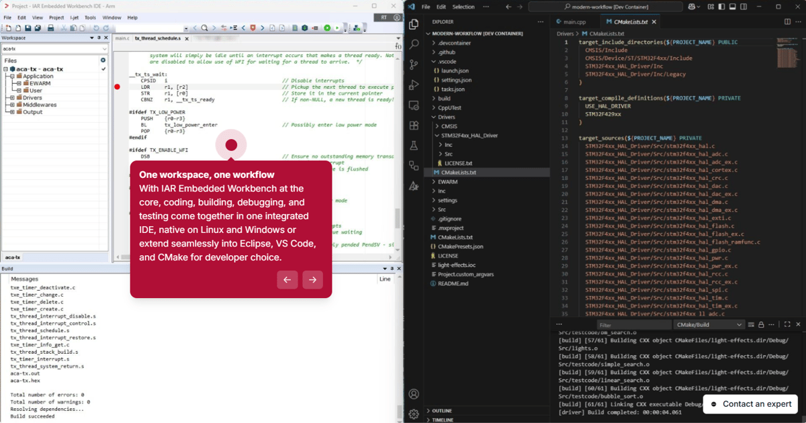This screenshot has height=423, width=806.
Task: Click the Print icon in IAR toolbar
Action: point(50,28)
